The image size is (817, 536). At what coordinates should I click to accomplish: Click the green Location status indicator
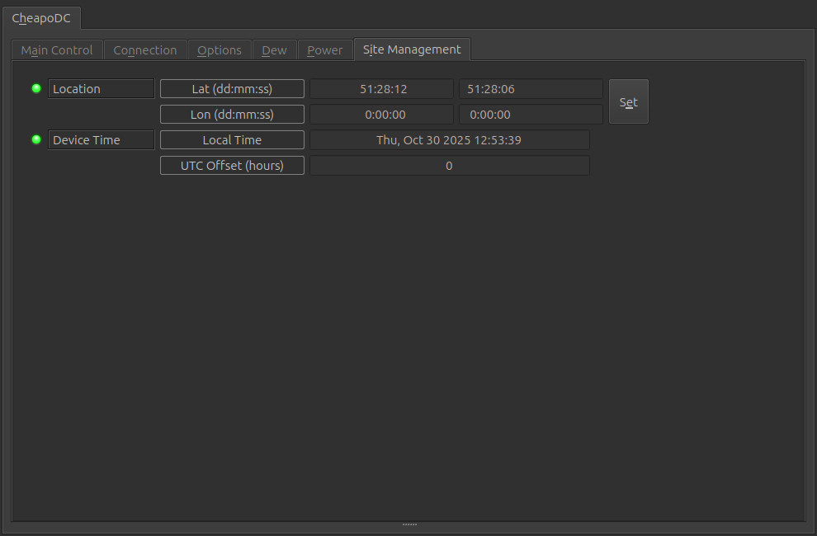coord(36,88)
